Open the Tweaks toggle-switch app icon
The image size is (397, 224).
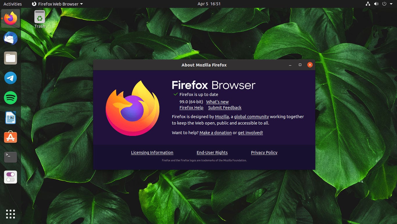[10, 177]
